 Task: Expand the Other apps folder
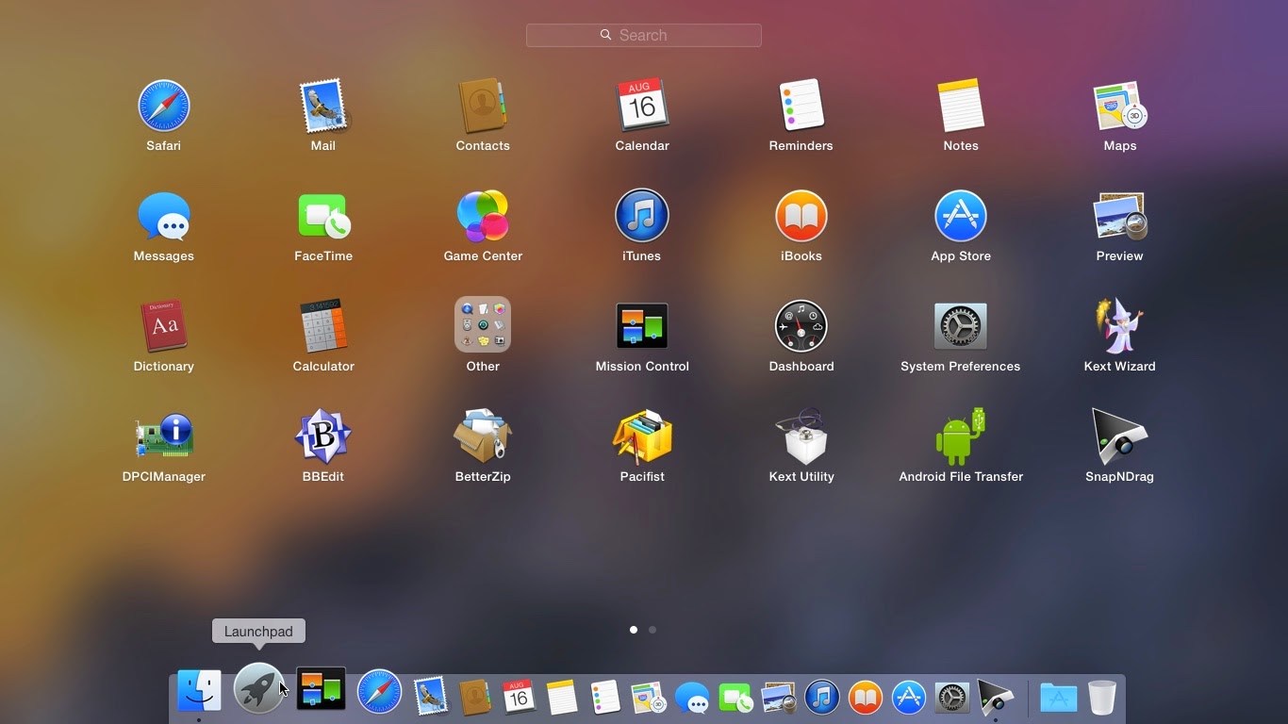(483, 325)
